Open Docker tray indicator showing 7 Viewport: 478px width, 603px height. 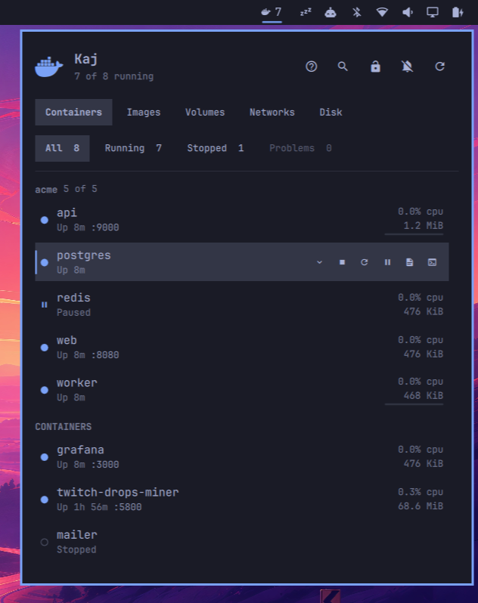tap(272, 12)
